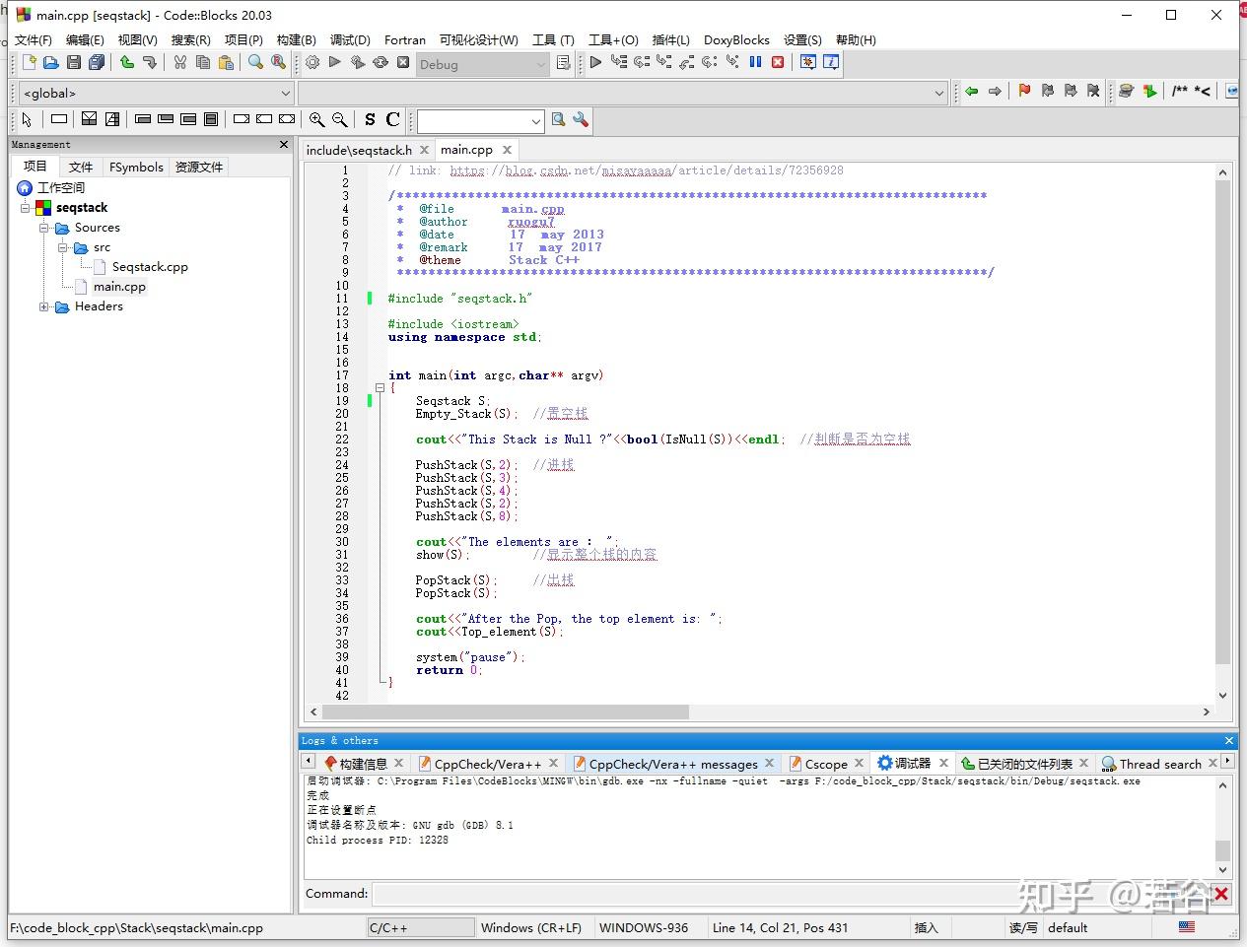Screen dimensions: 1247x947
Task: Switch to the 构建信息 log tab
Action: pyautogui.click(x=363, y=764)
